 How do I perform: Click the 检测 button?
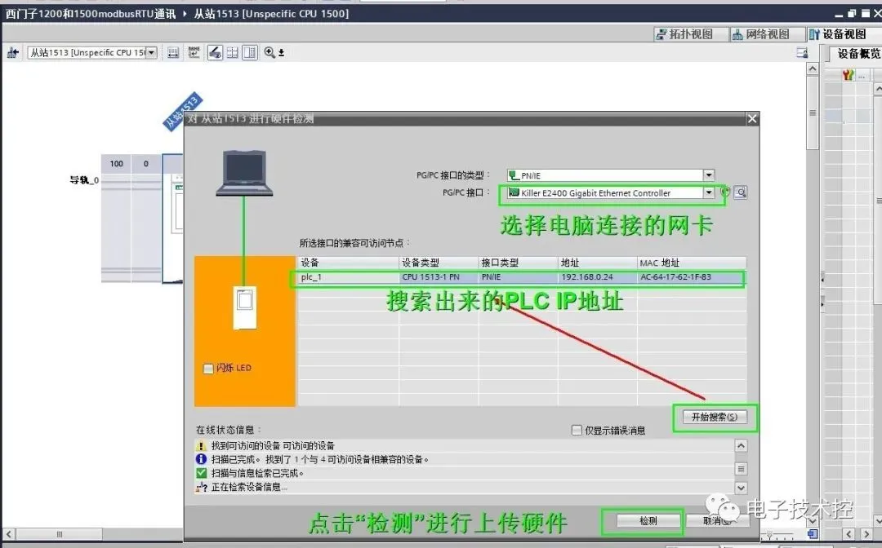click(x=648, y=521)
